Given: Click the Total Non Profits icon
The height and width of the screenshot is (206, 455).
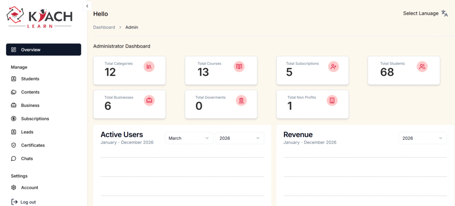Looking at the screenshot, I should coord(331,100).
